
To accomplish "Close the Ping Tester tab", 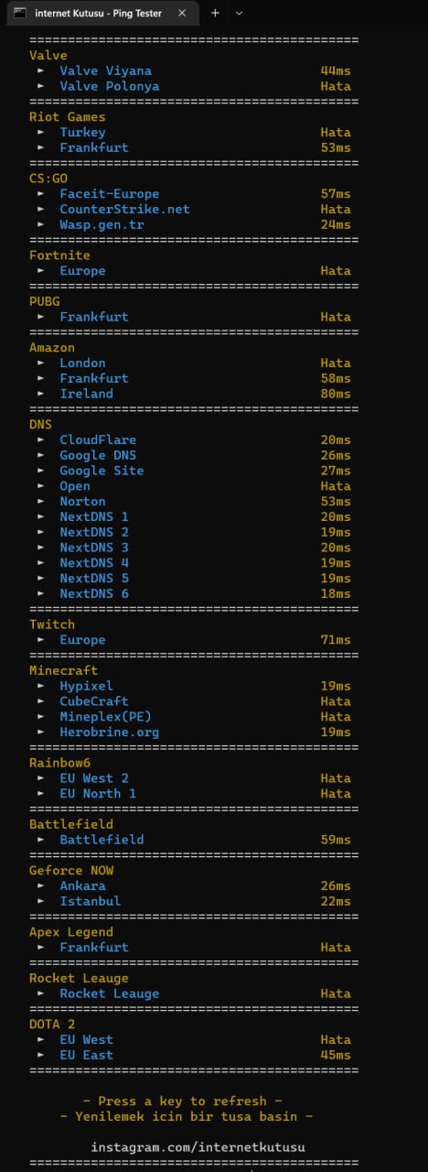I will click(x=182, y=14).
